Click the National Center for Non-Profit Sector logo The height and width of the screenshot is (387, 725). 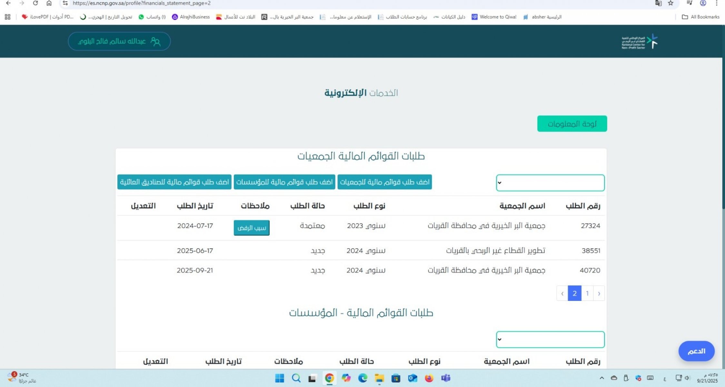(640, 42)
